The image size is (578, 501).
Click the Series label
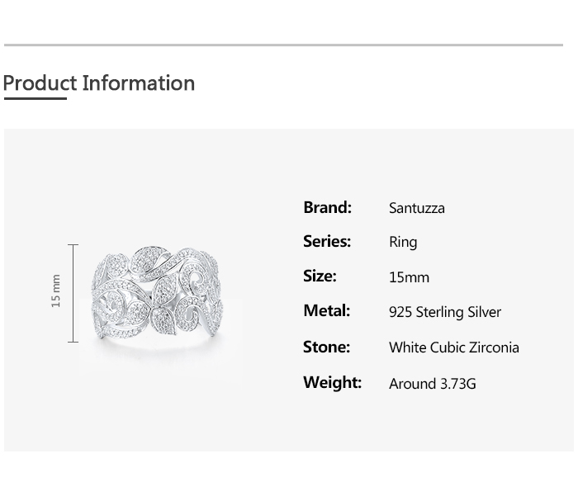click(327, 242)
